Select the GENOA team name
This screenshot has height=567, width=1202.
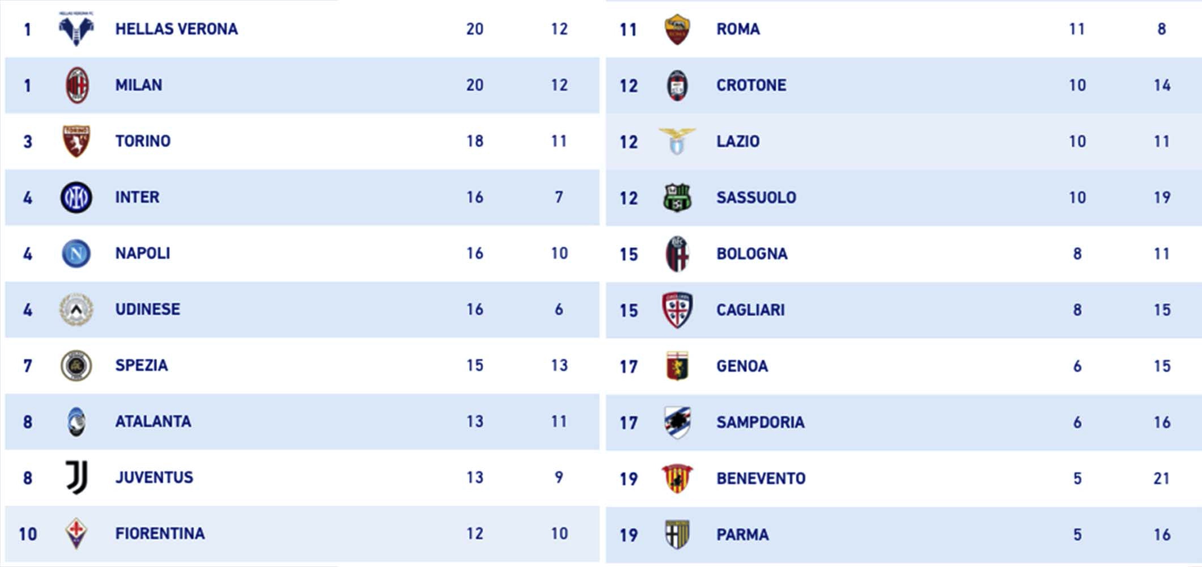pos(742,366)
